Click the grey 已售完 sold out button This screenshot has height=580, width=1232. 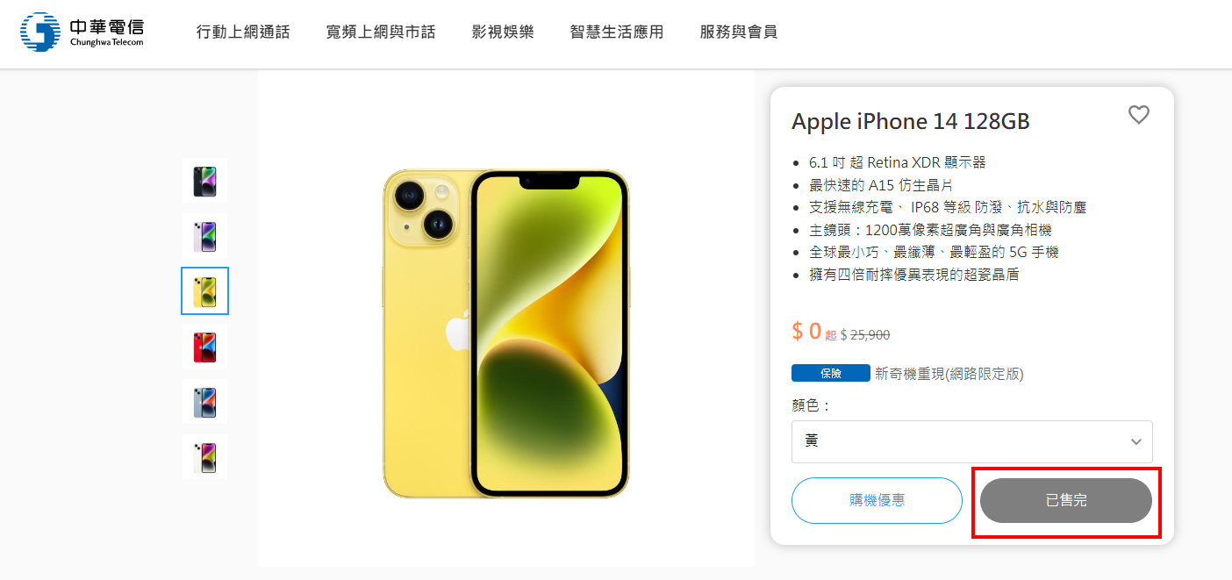pos(1066,500)
